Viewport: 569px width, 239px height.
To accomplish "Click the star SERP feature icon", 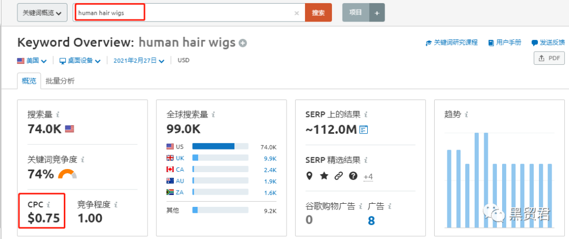I will coord(324,176).
